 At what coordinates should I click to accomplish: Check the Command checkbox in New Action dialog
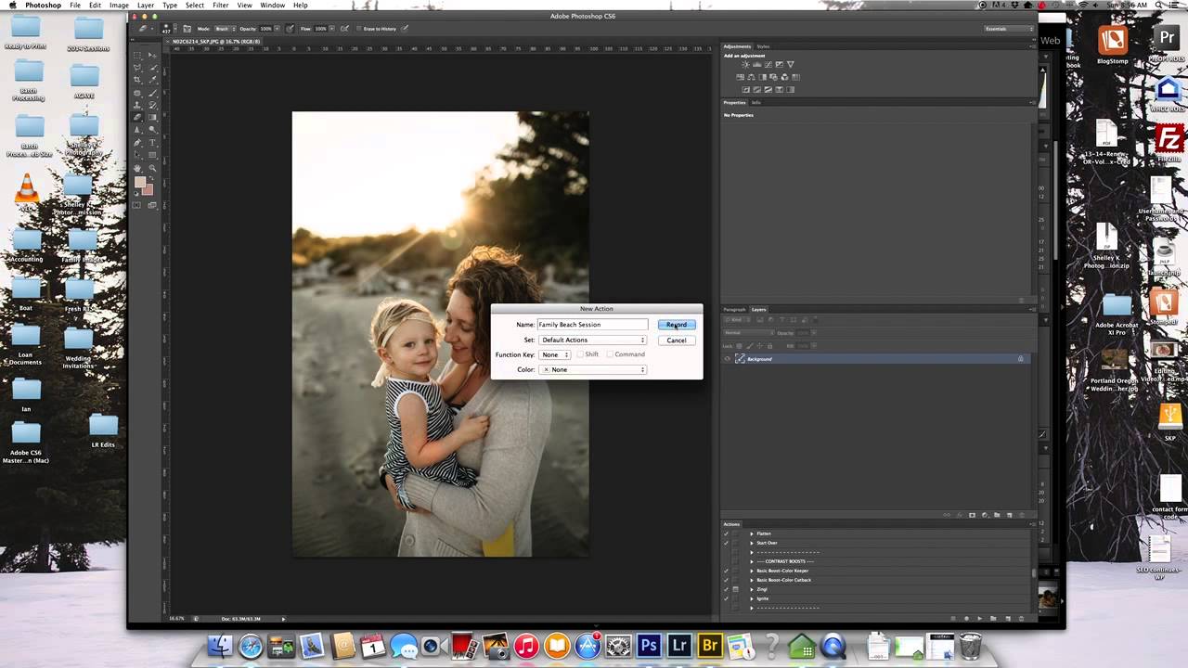(x=610, y=354)
